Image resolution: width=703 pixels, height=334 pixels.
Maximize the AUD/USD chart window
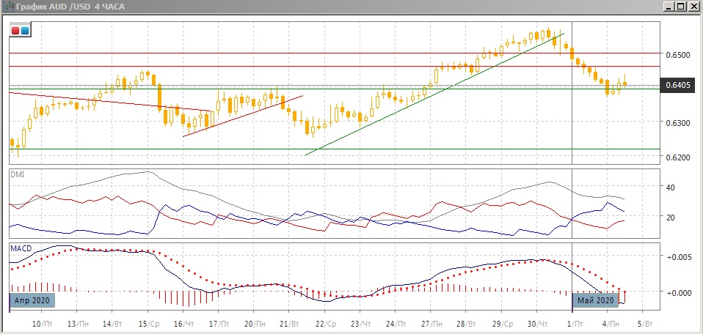pos(682,7)
